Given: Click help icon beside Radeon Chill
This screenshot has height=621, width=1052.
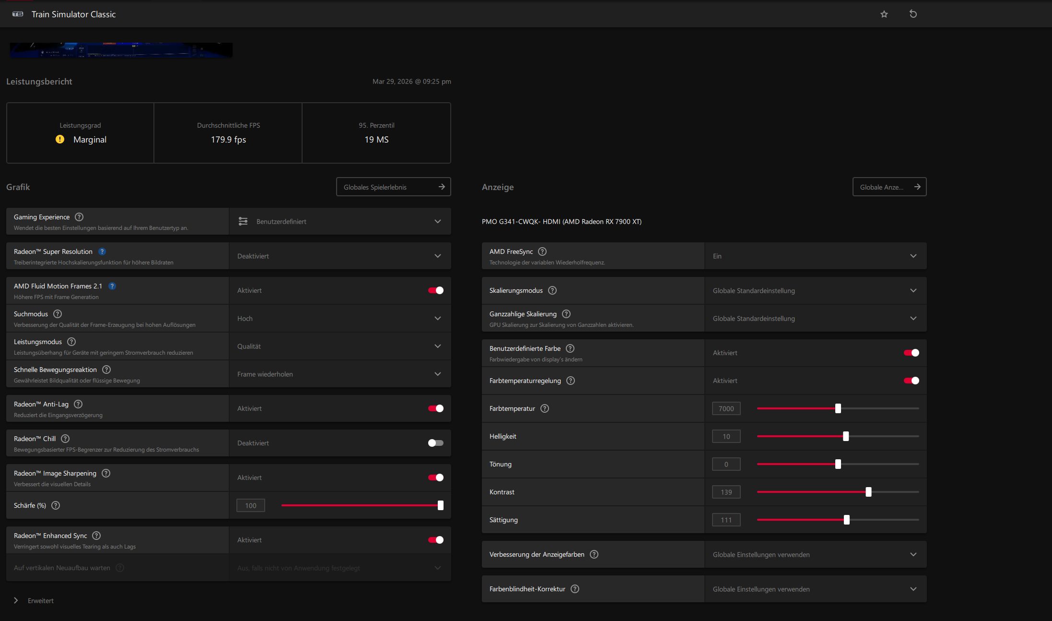Looking at the screenshot, I should (x=66, y=439).
